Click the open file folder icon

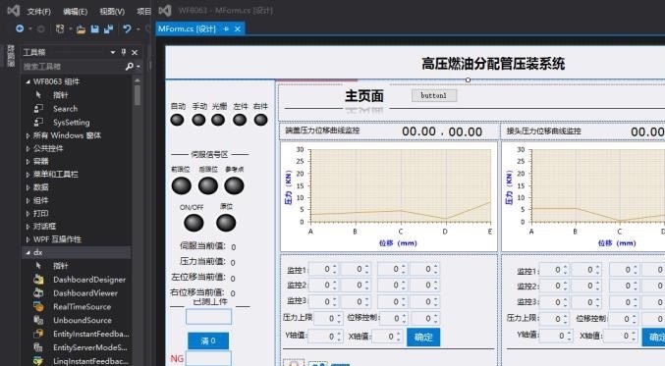point(81,28)
